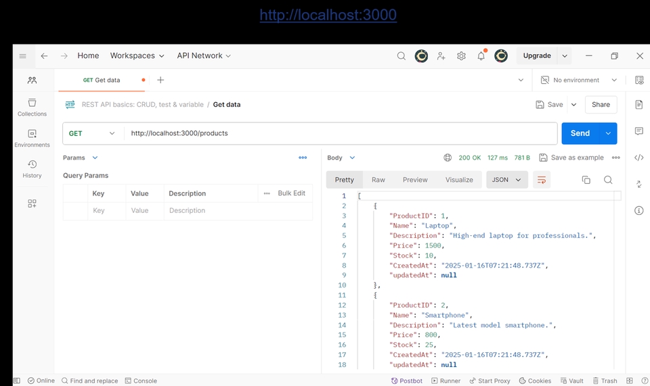Screen dimensions: 650x386
Task: Click Save as example
Action: pyautogui.click(x=571, y=158)
